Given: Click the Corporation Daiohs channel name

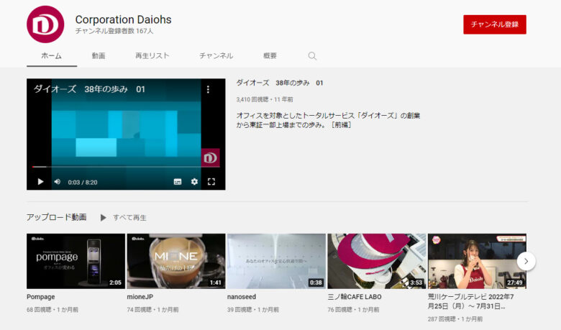Looking at the screenshot, I should [x=124, y=19].
